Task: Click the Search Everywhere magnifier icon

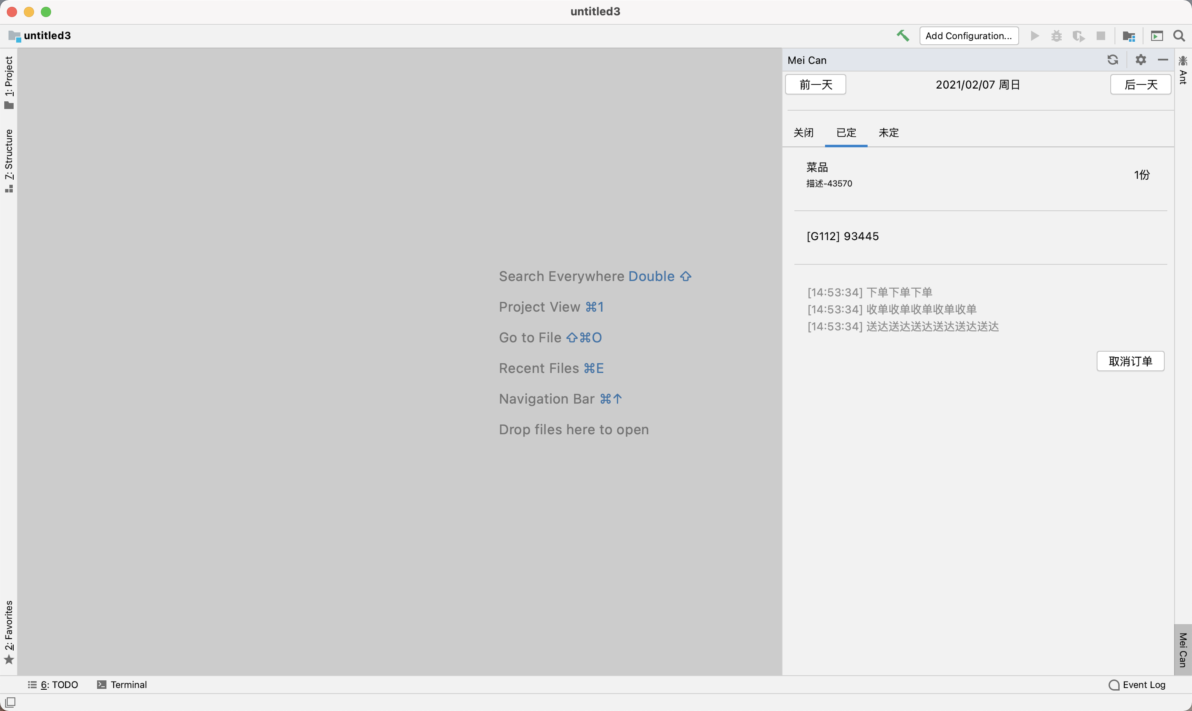Action: (1179, 36)
